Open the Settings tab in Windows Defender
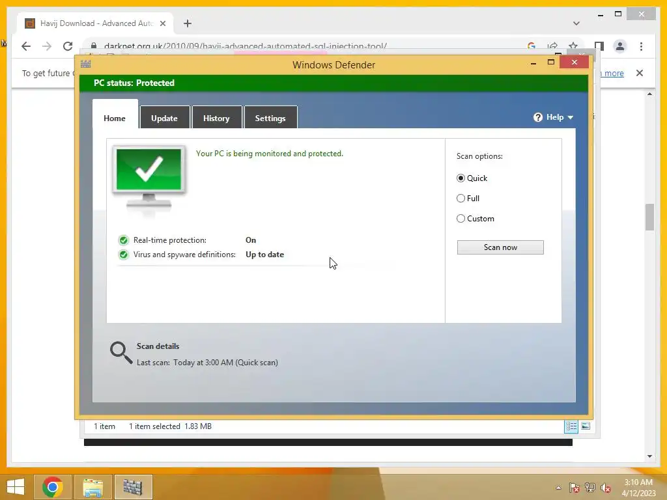 click(x=270, y=118)
